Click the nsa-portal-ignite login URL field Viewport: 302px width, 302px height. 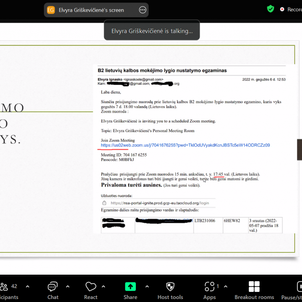[x=159, y=203]
